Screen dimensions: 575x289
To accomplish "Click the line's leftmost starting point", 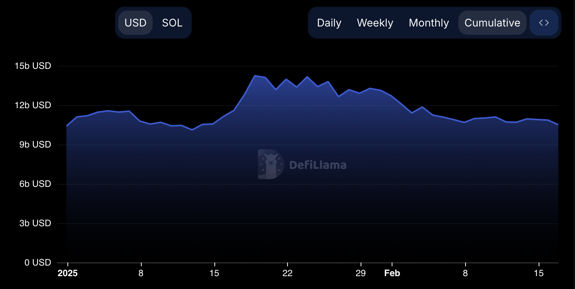I will [x=67, y=126].
